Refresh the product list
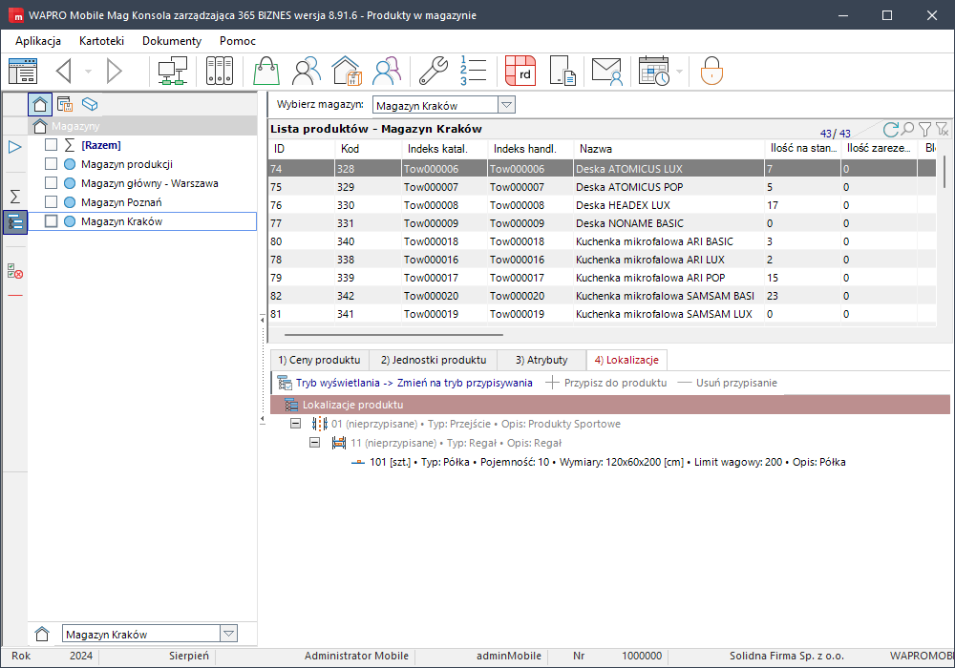This screenshot has height=668, width=955. [890, 129]
